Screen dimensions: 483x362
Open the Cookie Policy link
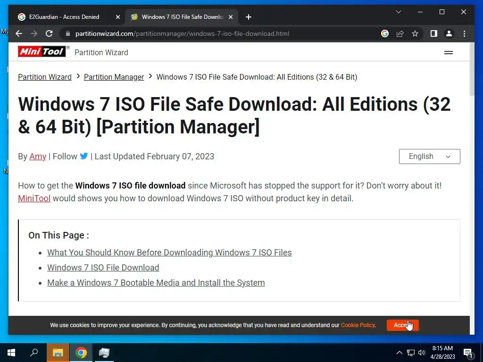358,325
